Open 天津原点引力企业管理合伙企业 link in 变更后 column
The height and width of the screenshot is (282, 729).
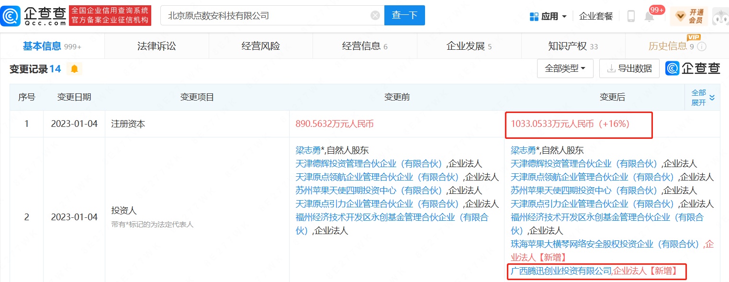point(594,204)
